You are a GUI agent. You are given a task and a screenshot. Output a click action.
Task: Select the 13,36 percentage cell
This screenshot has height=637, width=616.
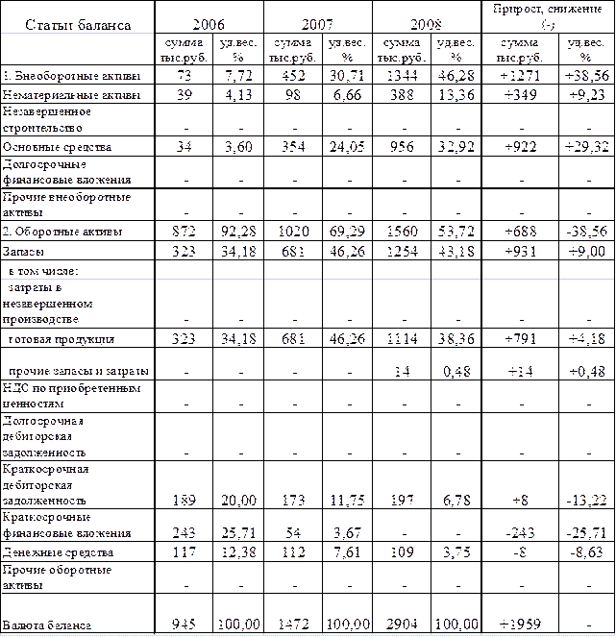point(456,94)
